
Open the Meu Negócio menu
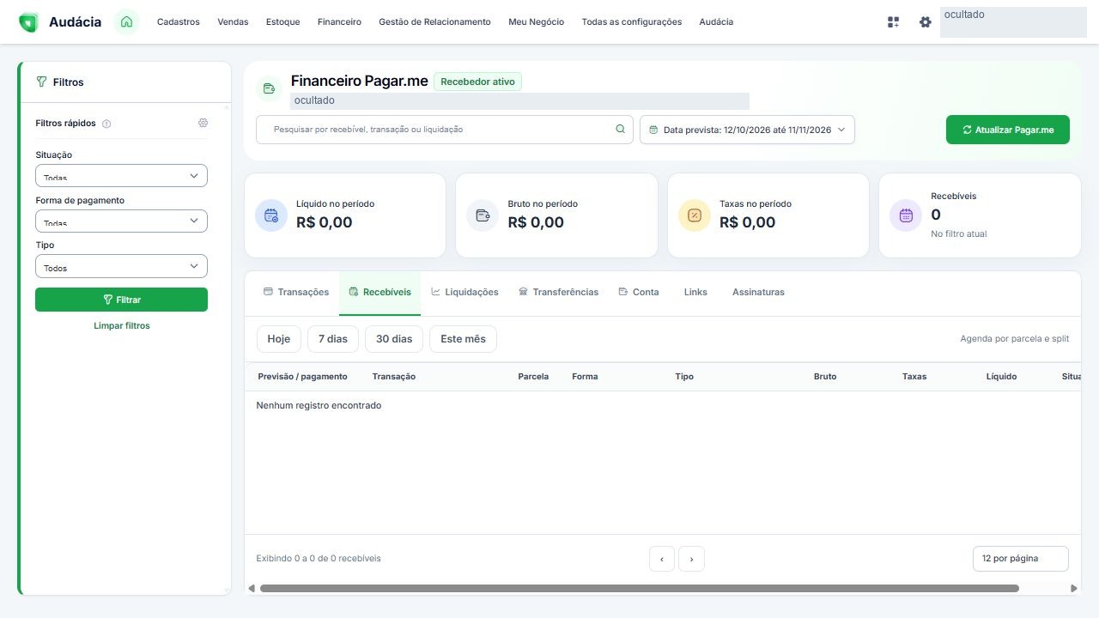(x=537, y=22)
